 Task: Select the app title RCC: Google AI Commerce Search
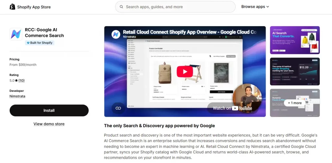(44, 33)
